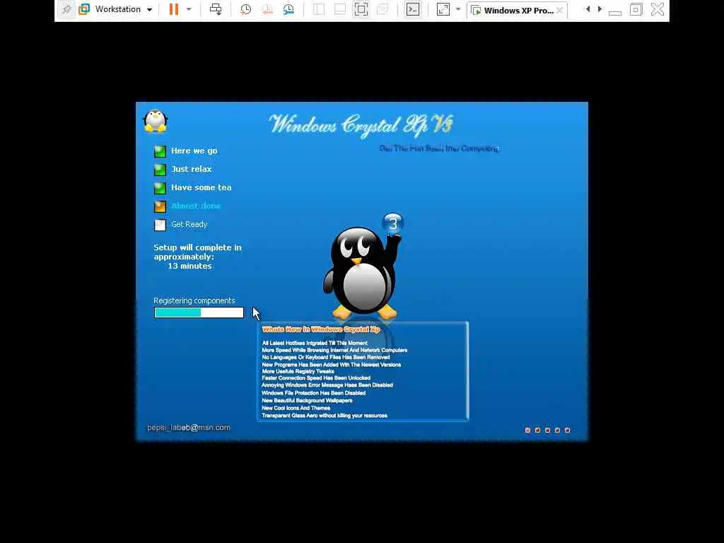Click the 'Just relax' label

coord(191,169)
